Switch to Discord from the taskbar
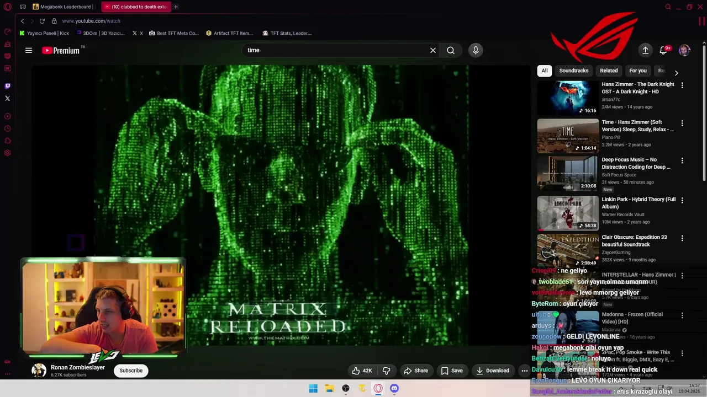Image resolution: width=707 pixels, height=397 pixels. [394, 388]
